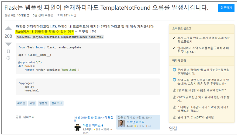The width and height of the screenshot is (238, 136).
Task: Click the question title text
Action: (106, 8)
